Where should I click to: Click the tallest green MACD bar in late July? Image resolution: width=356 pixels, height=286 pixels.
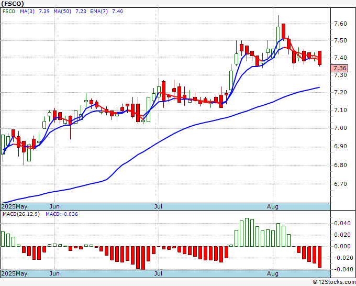[x=247, y=232]
